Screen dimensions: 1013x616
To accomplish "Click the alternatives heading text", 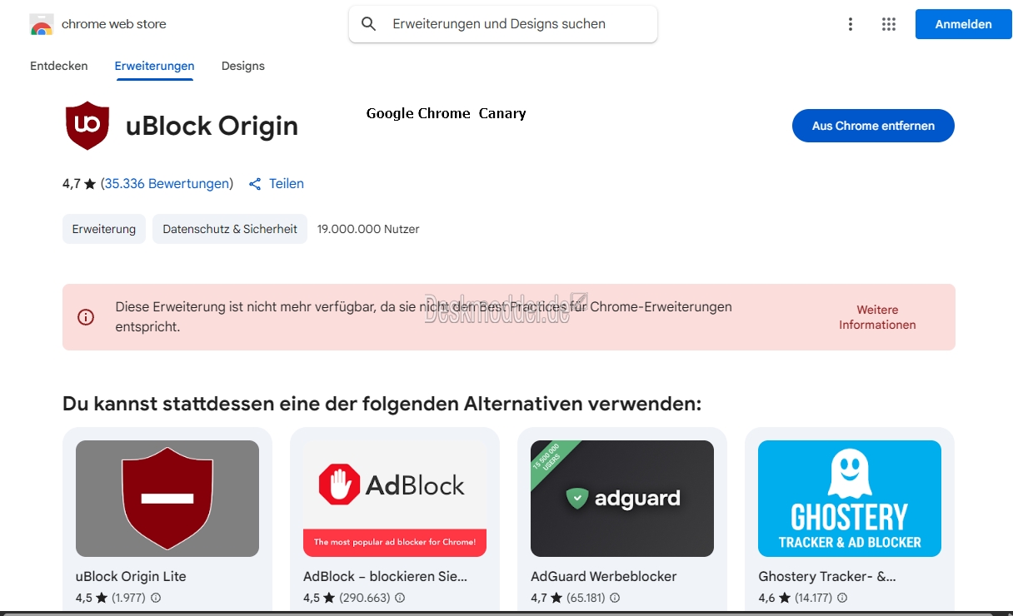I will 382,405.
